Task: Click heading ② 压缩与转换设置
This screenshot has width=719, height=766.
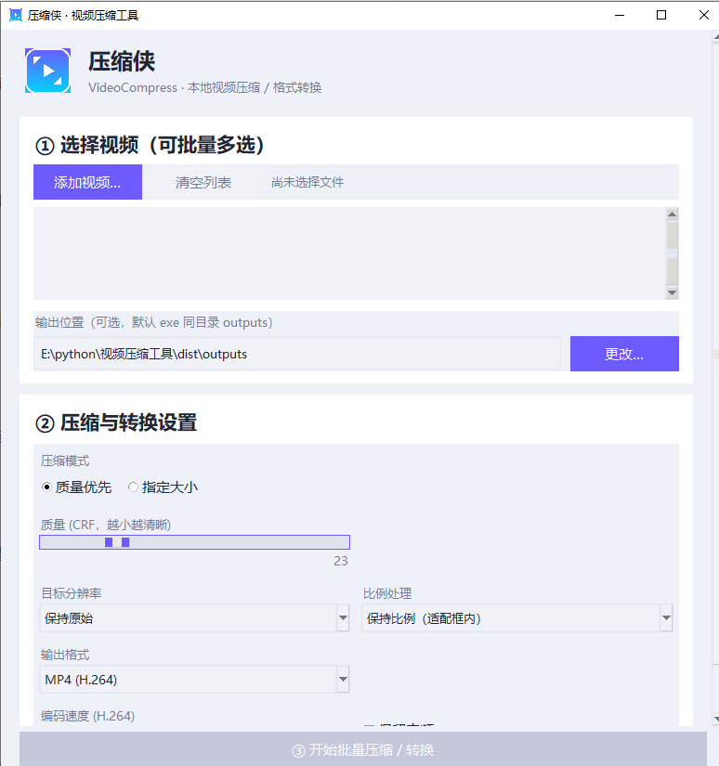Action: pyautogui.click(x=116, y=422)
